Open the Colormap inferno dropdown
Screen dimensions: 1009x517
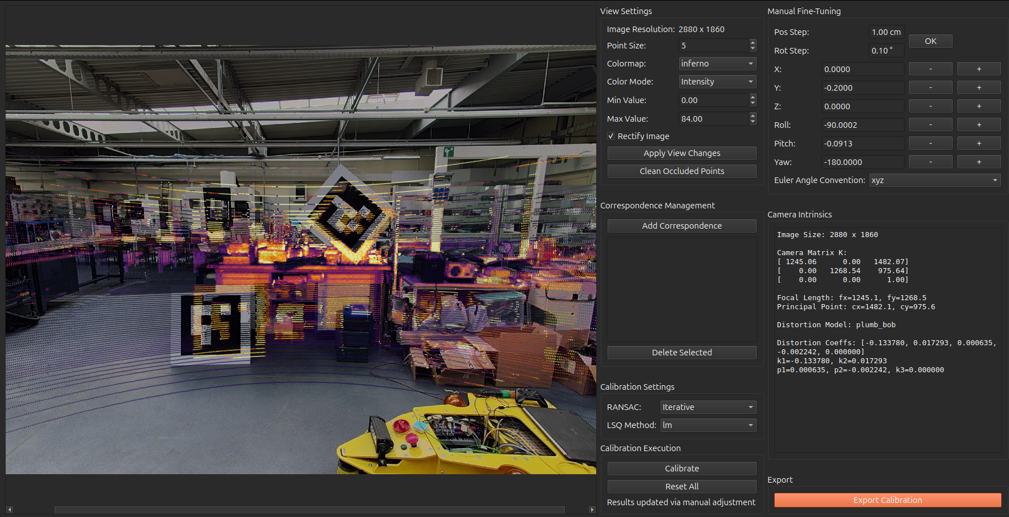(x=717, y=64)
